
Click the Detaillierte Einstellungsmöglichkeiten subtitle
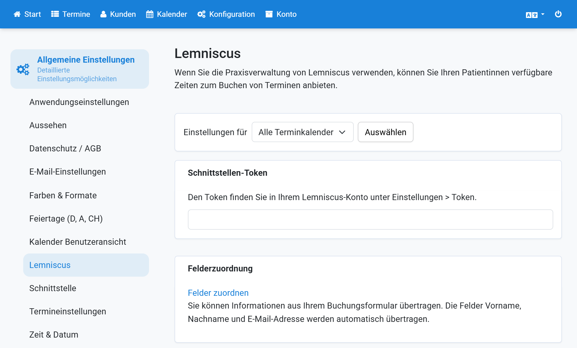77,75
